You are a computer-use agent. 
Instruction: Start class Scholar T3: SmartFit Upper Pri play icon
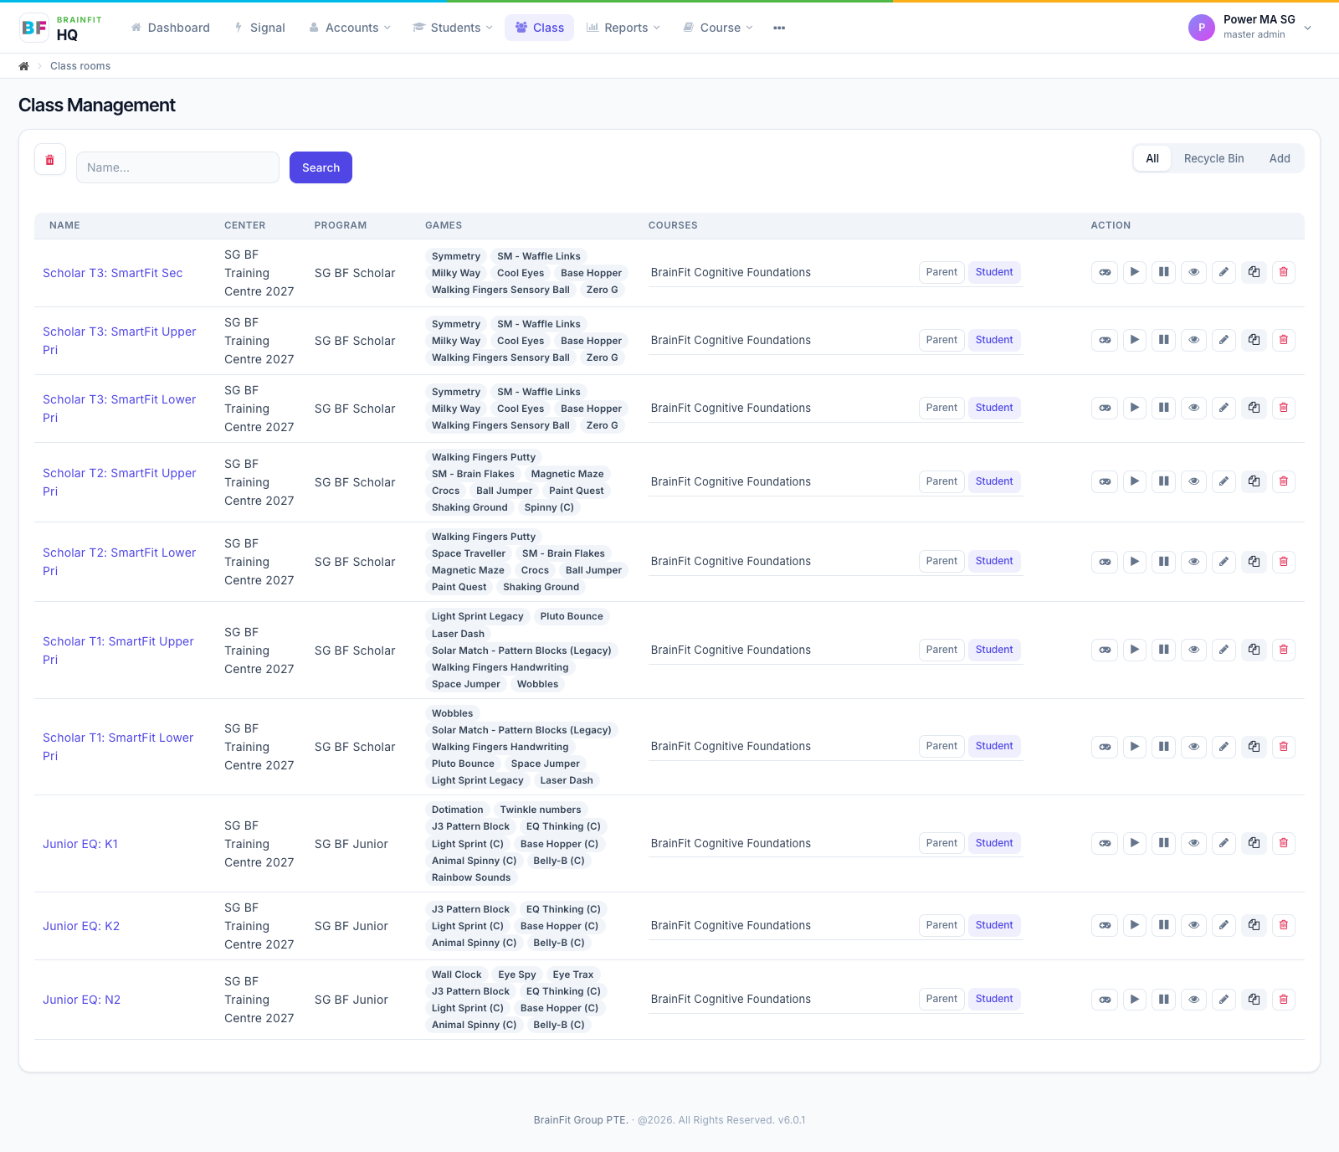tap(1135, 340)
